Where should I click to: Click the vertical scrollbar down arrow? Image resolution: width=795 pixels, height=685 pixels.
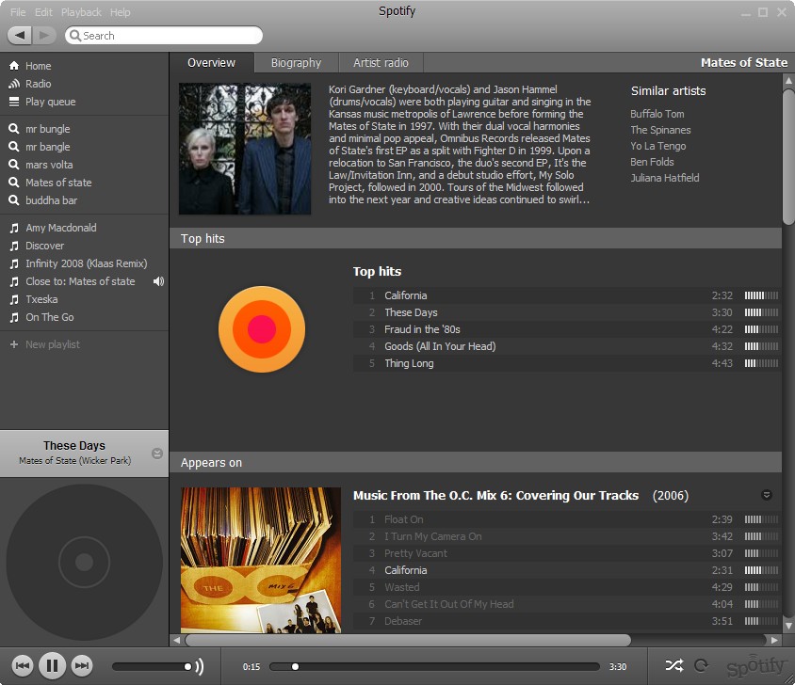point(788,626)
